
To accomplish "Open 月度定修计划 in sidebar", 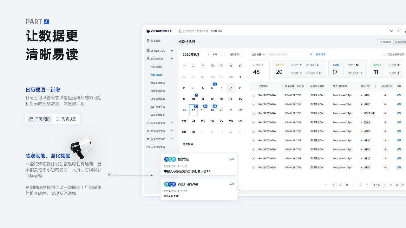I will click(x=158, y=83).
